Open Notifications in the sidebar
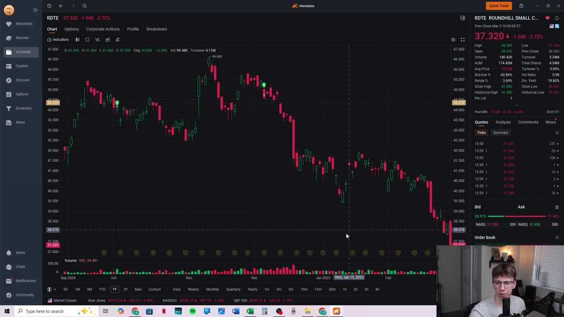 [22, 281]
